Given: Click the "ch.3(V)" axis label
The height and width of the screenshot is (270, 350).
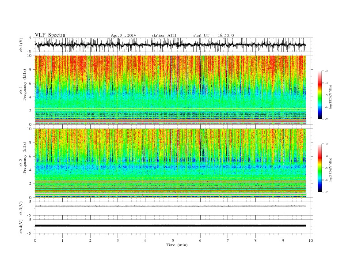Looking at the screenshot, I should tap(21, 209).
